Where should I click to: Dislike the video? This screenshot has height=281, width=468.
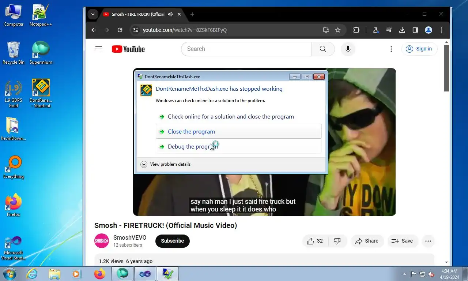(337, 241)
